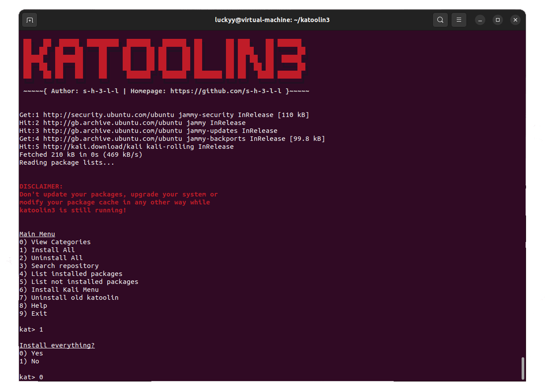Image resolution: width=545 pixels, height=389 pixels.
Task: Minimize the terminal window
Action: (x=480, y=20)
